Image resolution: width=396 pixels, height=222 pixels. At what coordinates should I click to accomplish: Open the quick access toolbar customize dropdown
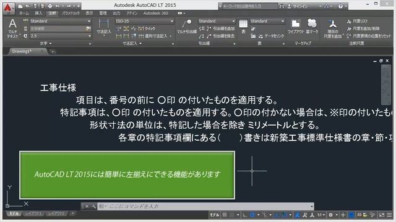79,6
